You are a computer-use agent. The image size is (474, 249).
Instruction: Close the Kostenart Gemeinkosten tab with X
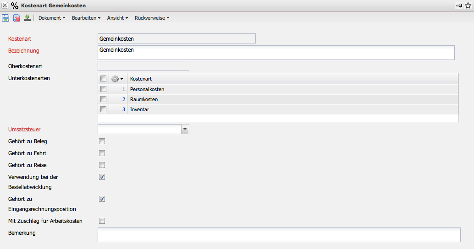(x=5, y=5)
